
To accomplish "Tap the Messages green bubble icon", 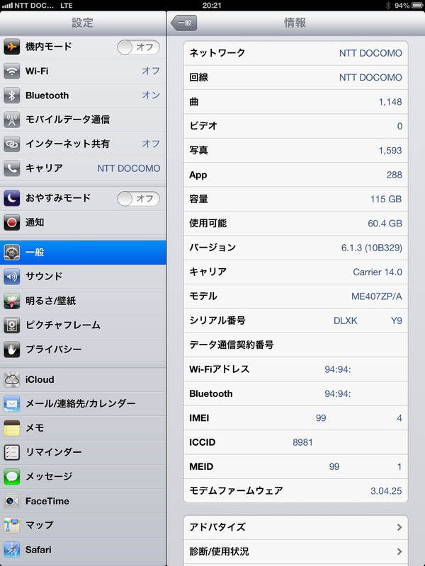I will coord(11,476).
